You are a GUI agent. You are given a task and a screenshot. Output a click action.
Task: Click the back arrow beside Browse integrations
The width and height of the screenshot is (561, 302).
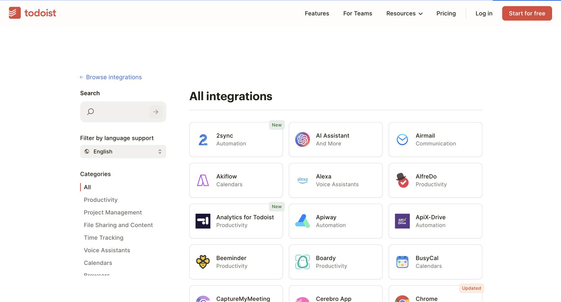pos(82,77)
